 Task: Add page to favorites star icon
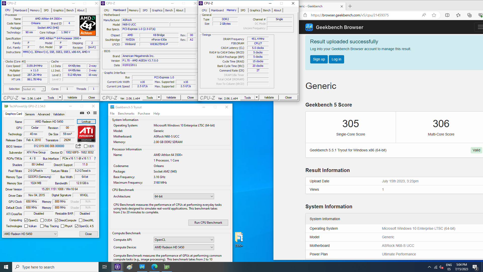click(434, 15)
